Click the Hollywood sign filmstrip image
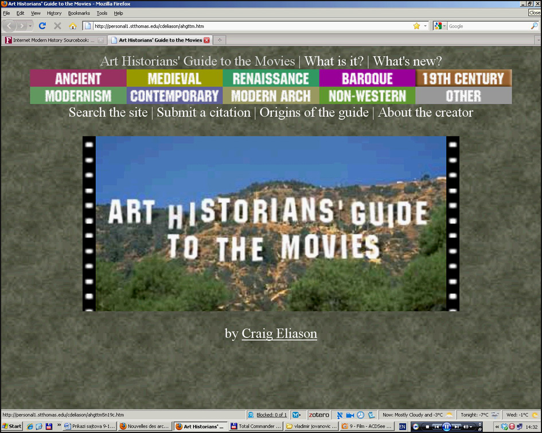Viewport: 542px width, 433px height. 271,223
